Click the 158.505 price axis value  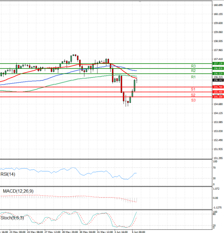coord(218,41)
